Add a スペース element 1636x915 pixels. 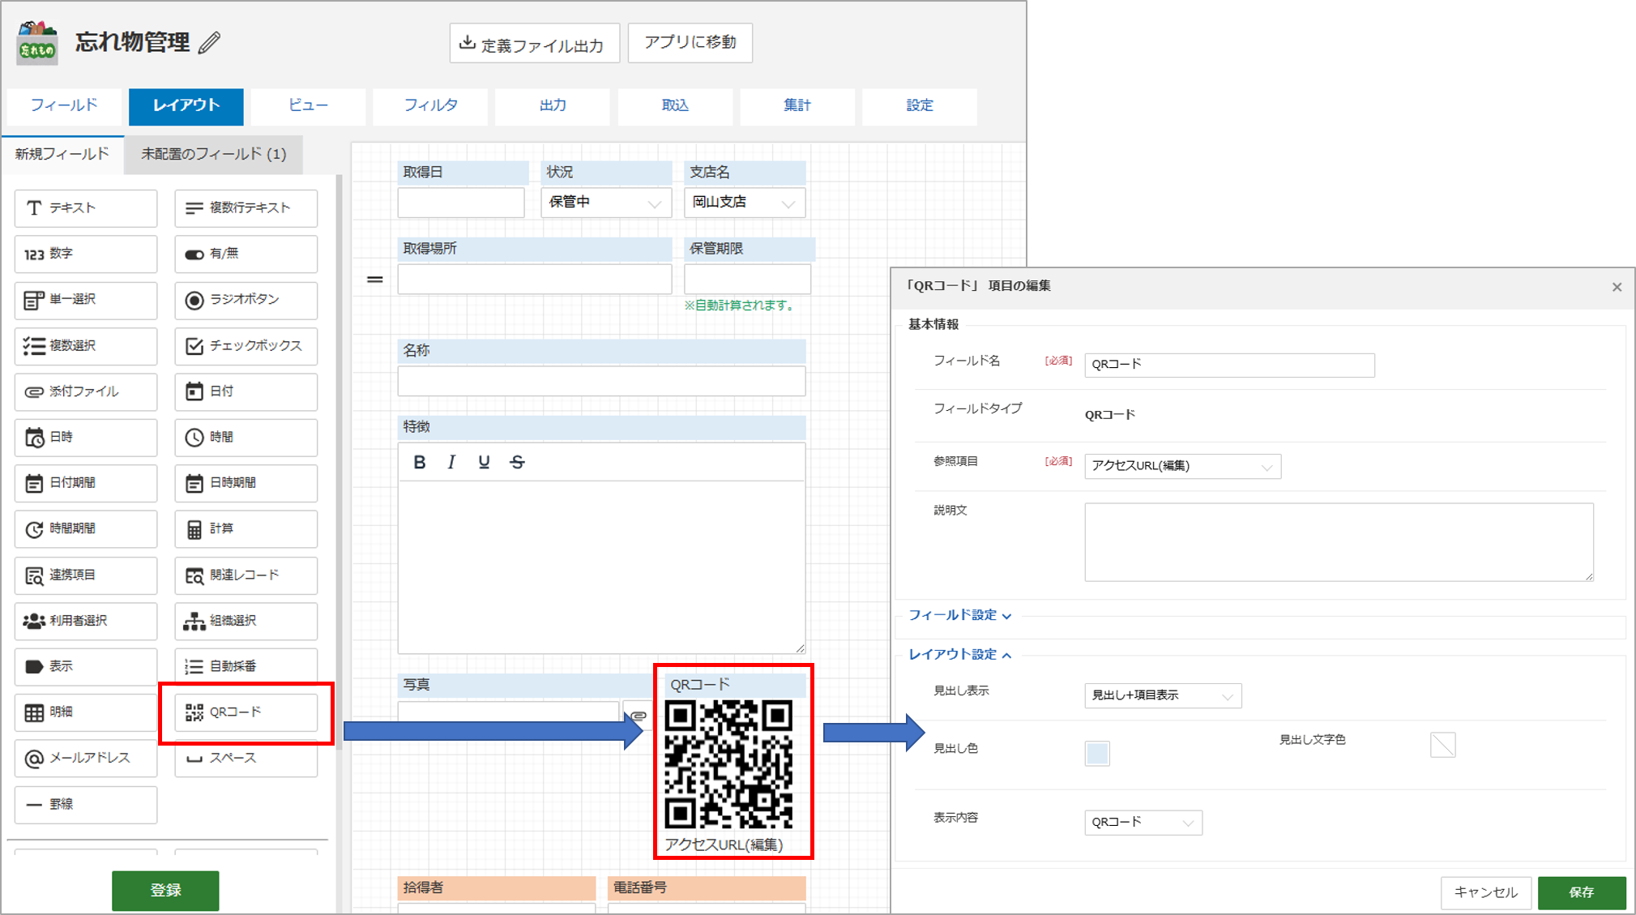coord(246,759)
